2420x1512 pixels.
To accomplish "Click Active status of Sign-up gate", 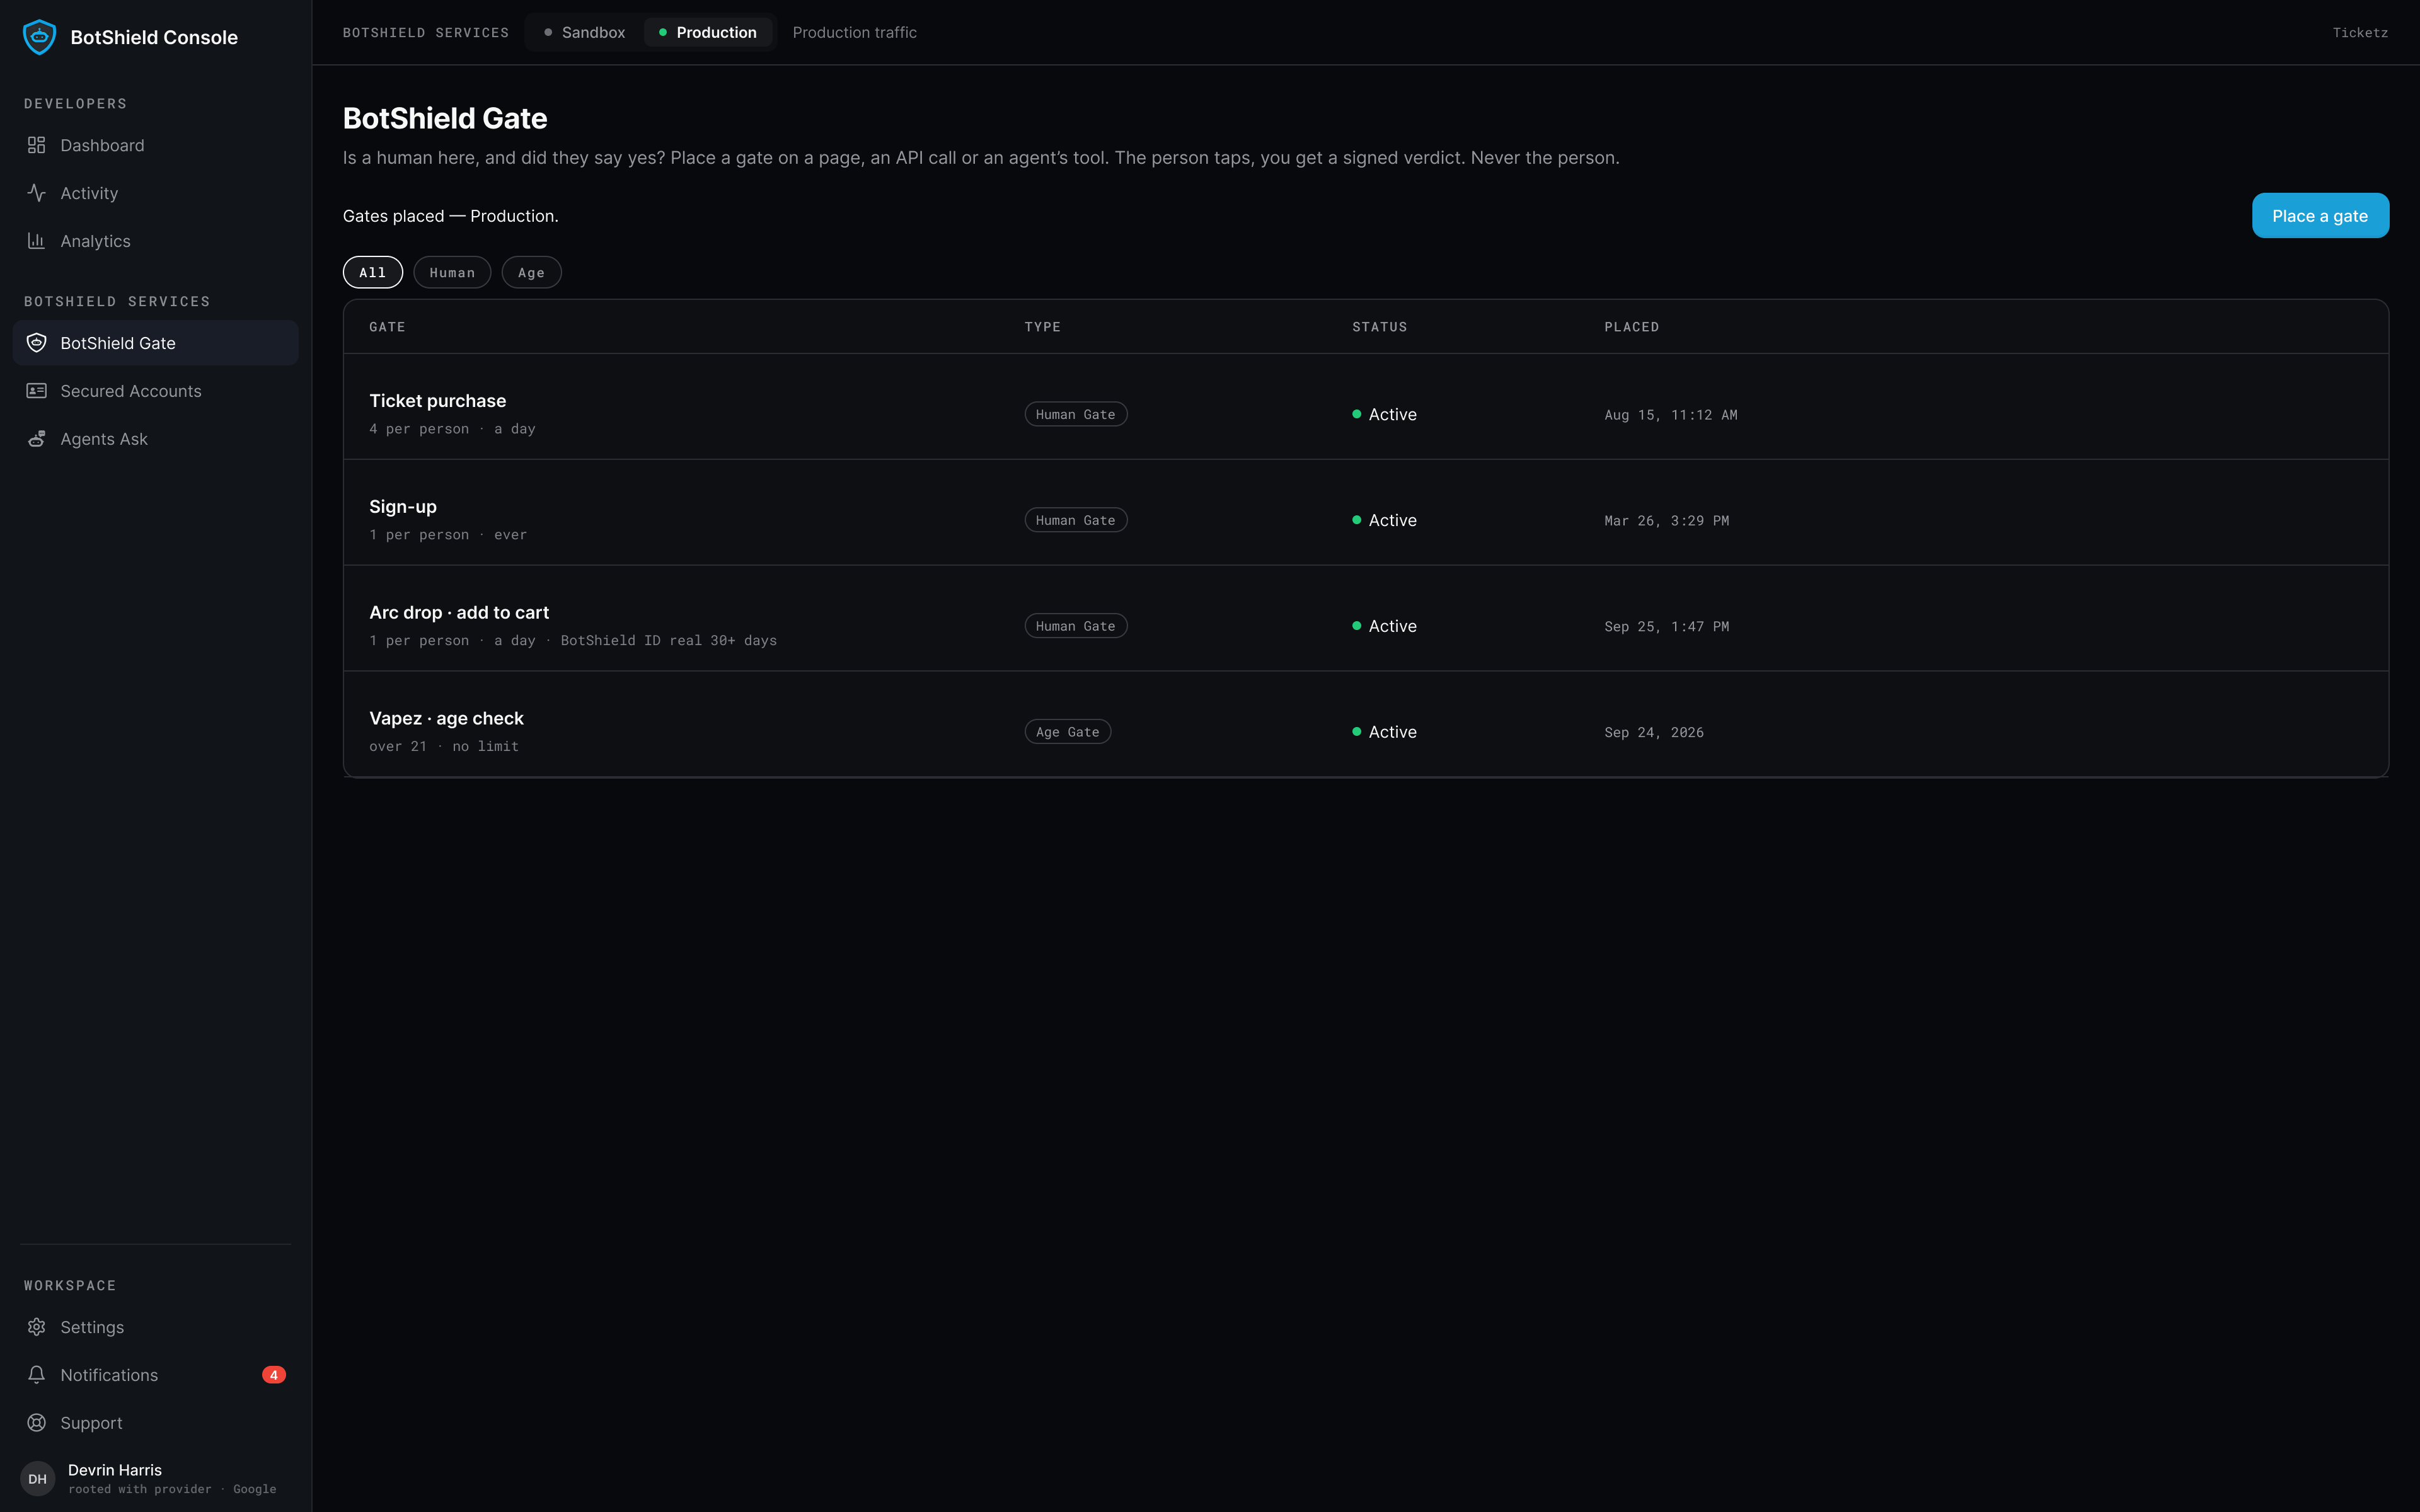I will pos(1385,520).
